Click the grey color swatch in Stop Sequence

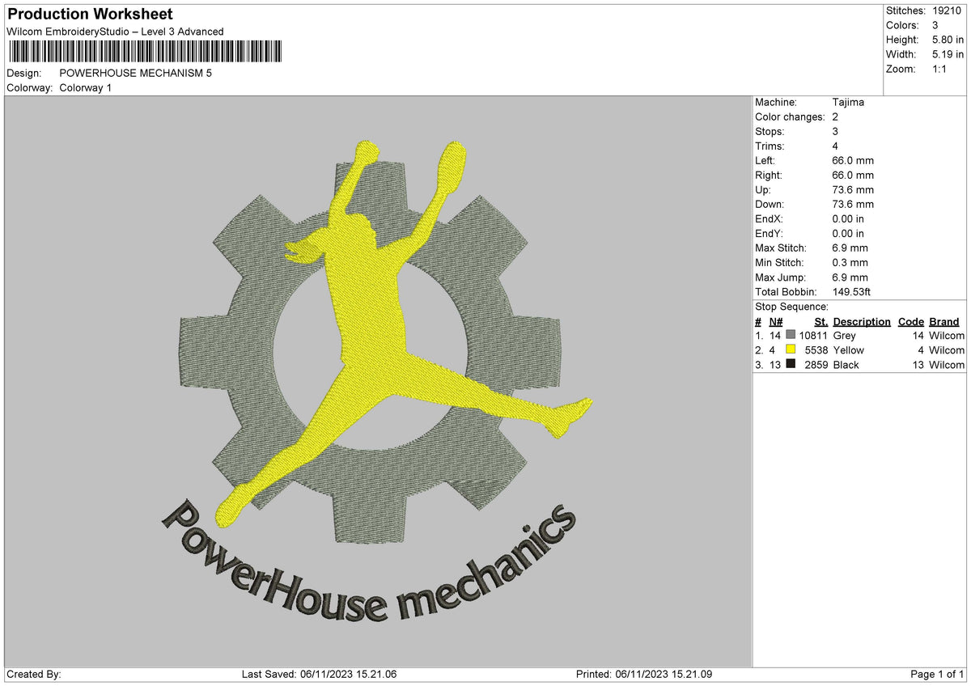[x=791, y=335]
